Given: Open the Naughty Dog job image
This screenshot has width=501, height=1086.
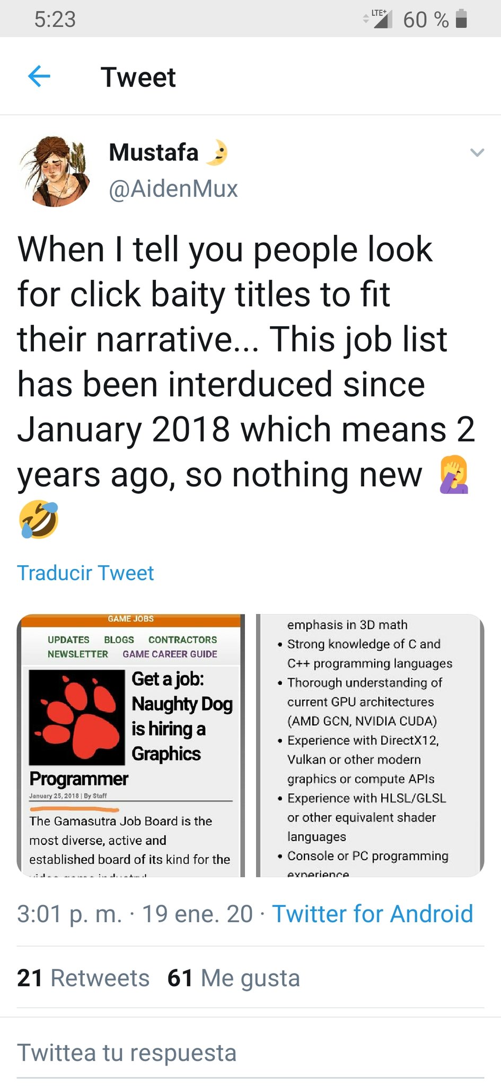Looking at the screenshot, I should (x=131, y=745).
